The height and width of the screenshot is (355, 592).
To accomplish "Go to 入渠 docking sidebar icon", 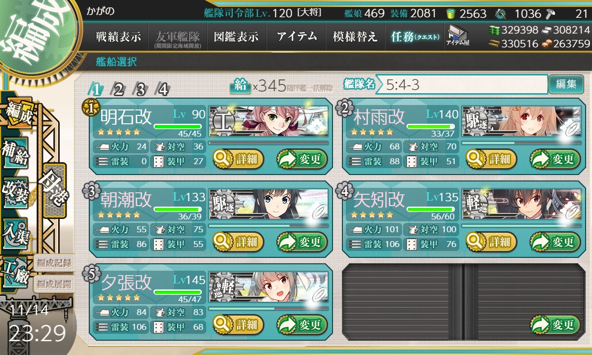I will point(16,231).
